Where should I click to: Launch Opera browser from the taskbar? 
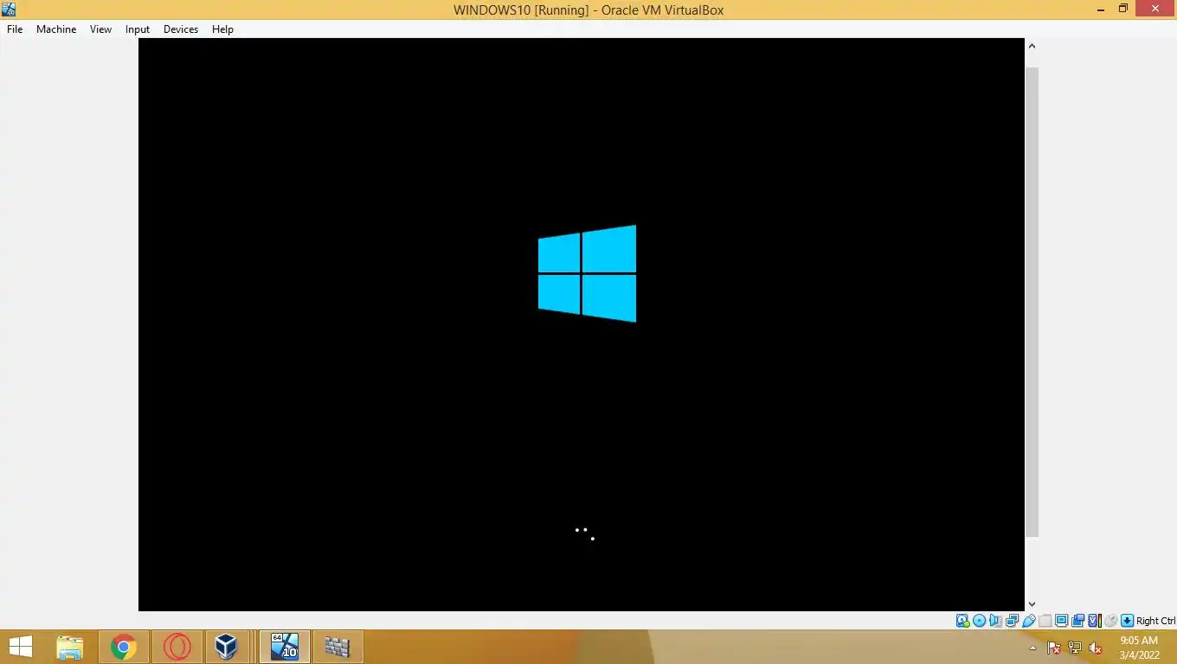pos(177,647)
